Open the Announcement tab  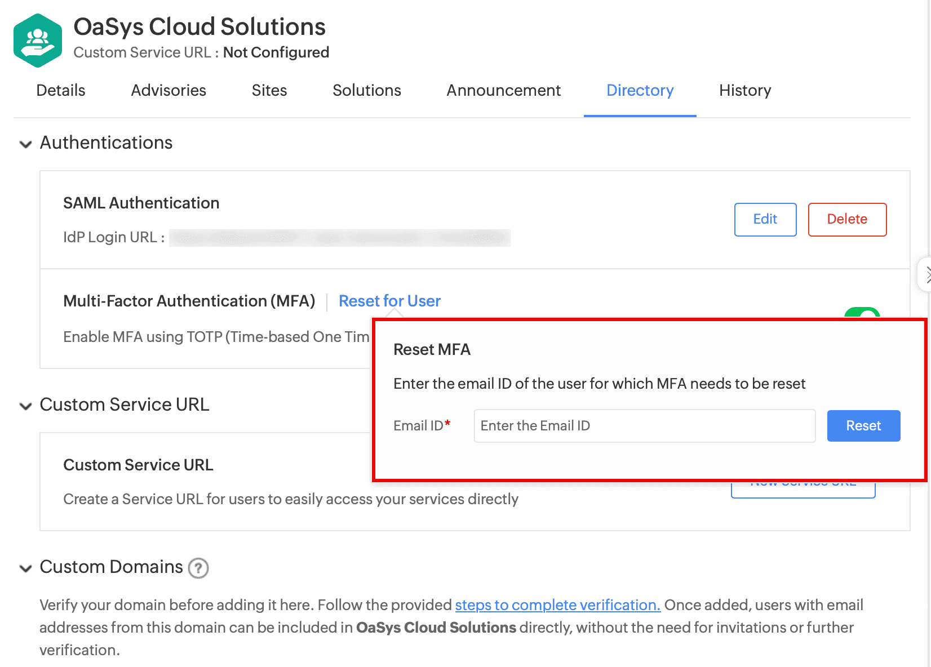(503, 91)
